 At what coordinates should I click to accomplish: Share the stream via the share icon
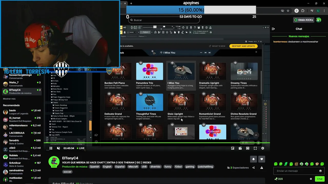coord(253,168)
